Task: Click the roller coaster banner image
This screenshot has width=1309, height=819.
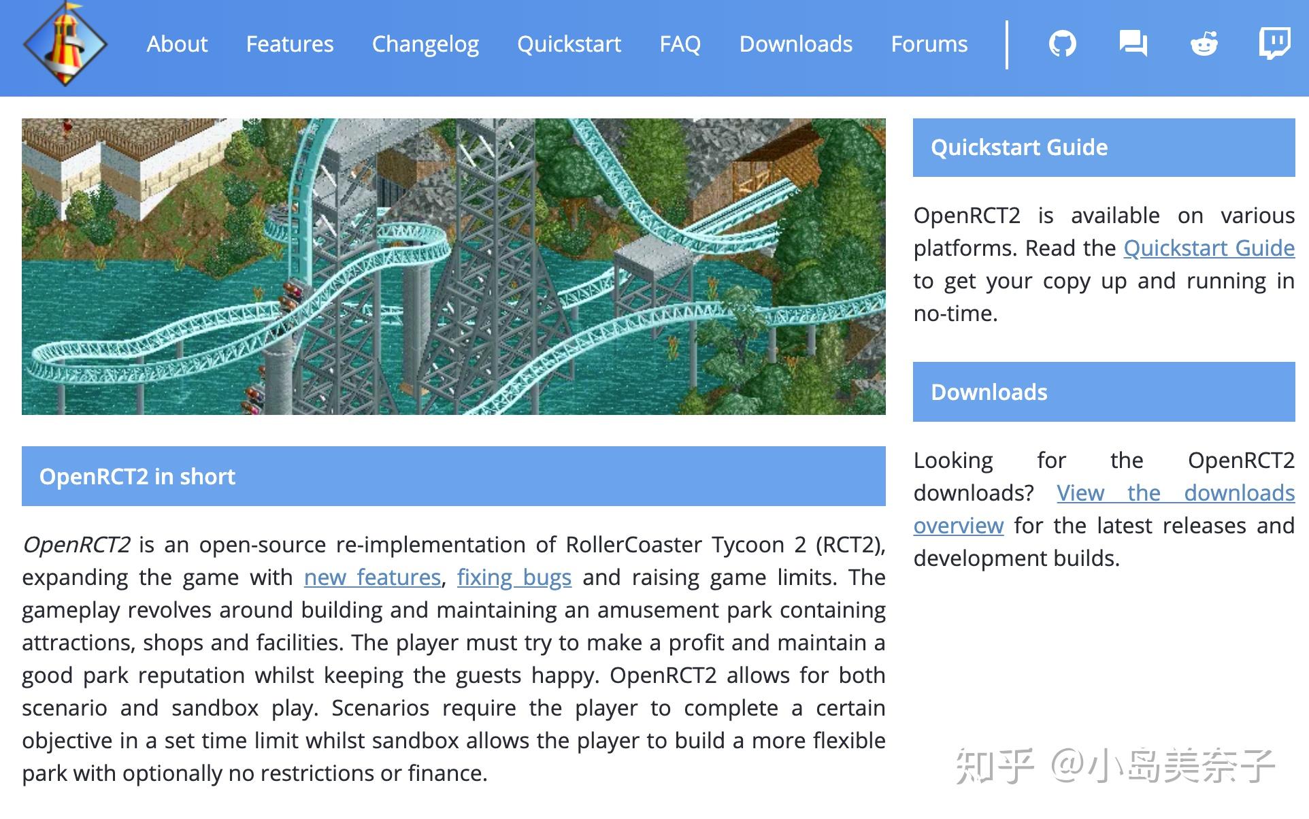Action: [x=454, y=267]
